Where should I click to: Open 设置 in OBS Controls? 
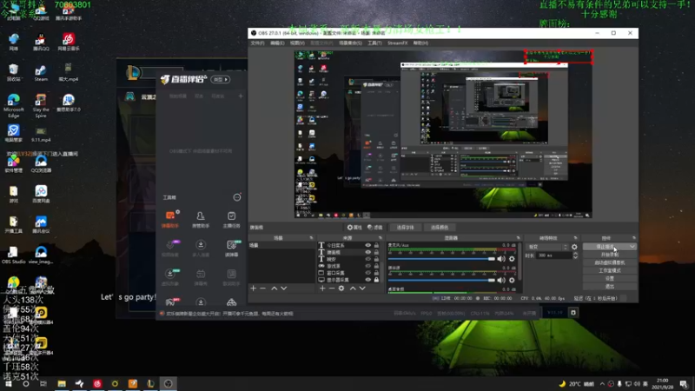click(610, 278)
